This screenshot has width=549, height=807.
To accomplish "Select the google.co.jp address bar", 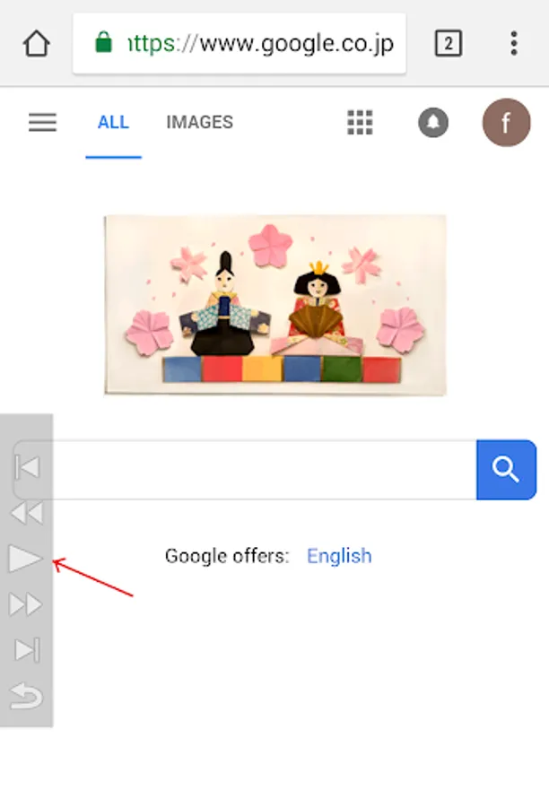I will click(x=240, y=44).
